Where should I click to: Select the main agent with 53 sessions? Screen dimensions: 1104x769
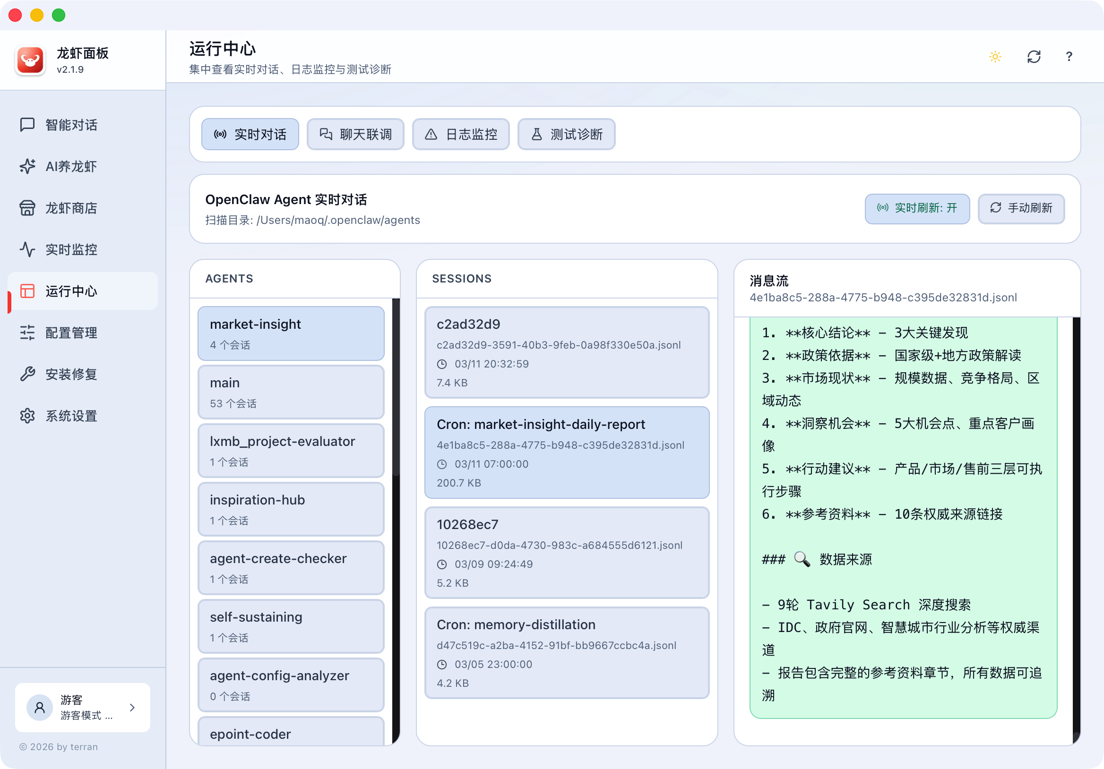[291, 392]
